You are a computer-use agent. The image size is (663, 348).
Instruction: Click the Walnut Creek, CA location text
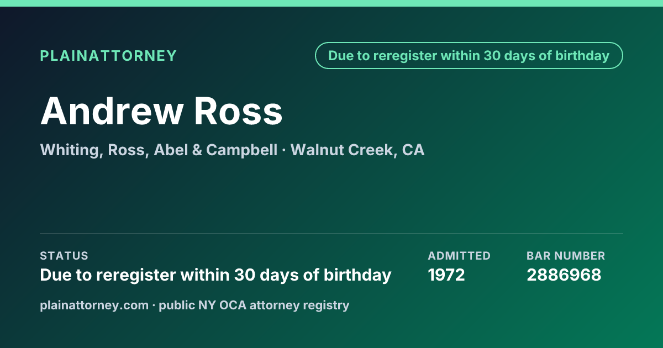tap(357, 150)
